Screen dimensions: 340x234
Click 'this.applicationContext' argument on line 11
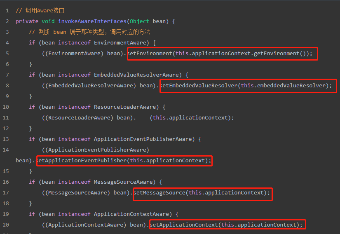point(190,118)
